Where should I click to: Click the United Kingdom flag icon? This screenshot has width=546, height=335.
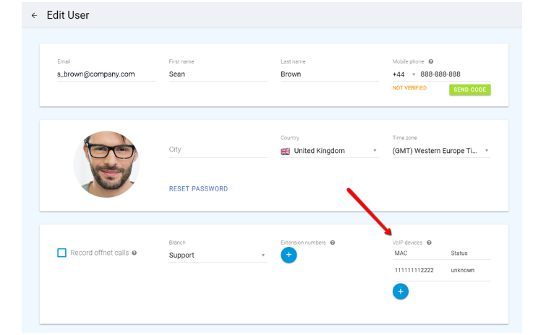coord(285,151)
